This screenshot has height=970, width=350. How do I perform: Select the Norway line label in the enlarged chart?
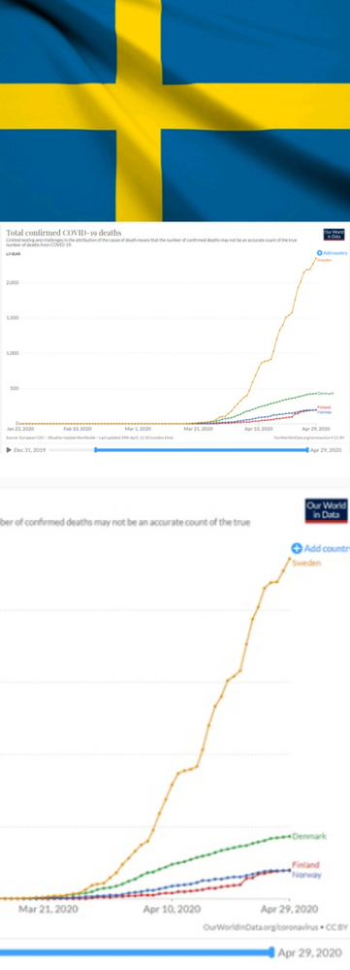click(306, 874)
